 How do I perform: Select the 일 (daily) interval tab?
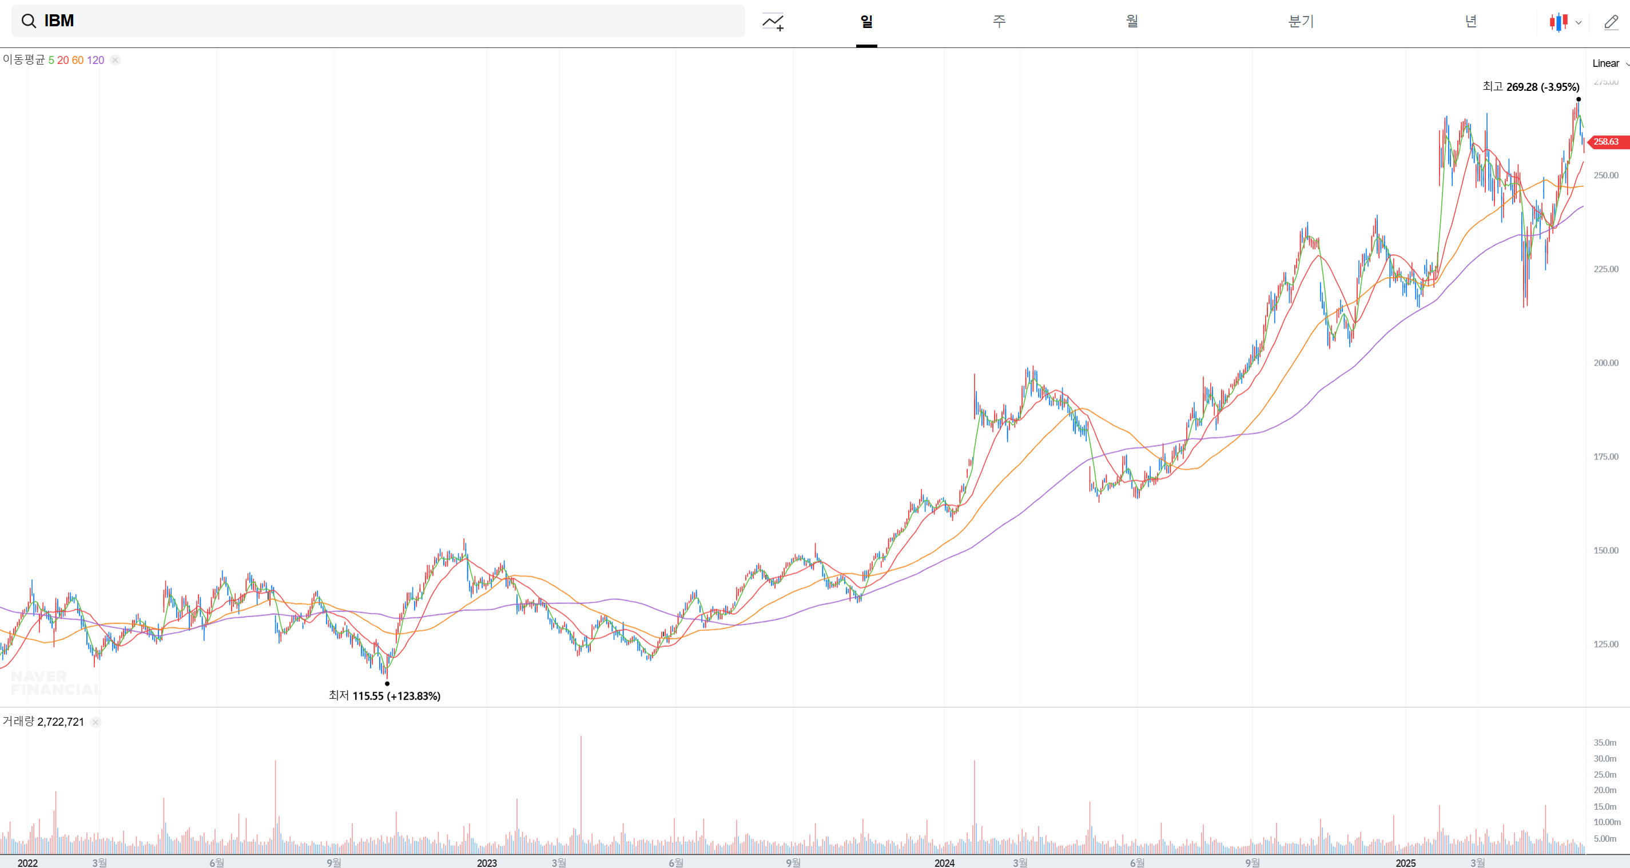pos(866,22)
